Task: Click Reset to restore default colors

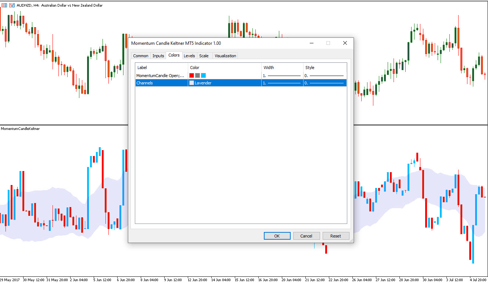Action: pyautogui.click(x=335, y=236)
